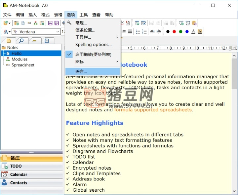The width and height of the screenshot is (238, 195).
Task: Open the 插入 menu
Action: 33,15
